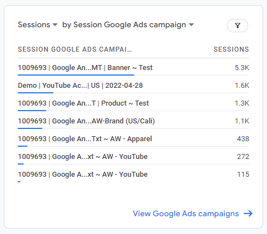The image size is (267, 234).
Task: Choose the AW-Brand (US/Cali) campaign
Action: [133, 121]
